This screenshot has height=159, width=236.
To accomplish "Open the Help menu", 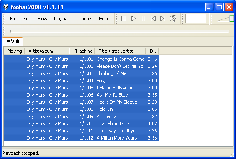I will [103, 19].
